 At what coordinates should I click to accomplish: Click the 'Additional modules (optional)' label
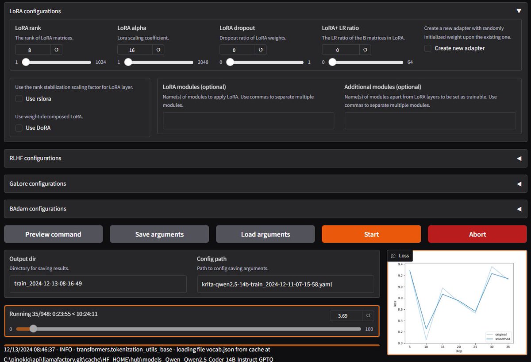(x=383, y=87)
